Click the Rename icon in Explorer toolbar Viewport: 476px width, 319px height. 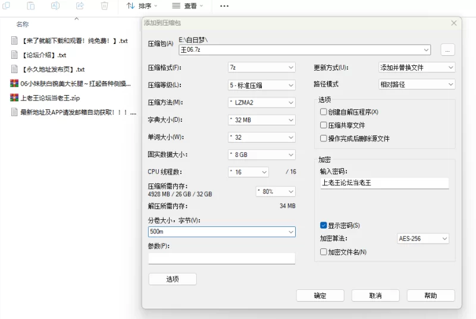click(x=55, y=5)
